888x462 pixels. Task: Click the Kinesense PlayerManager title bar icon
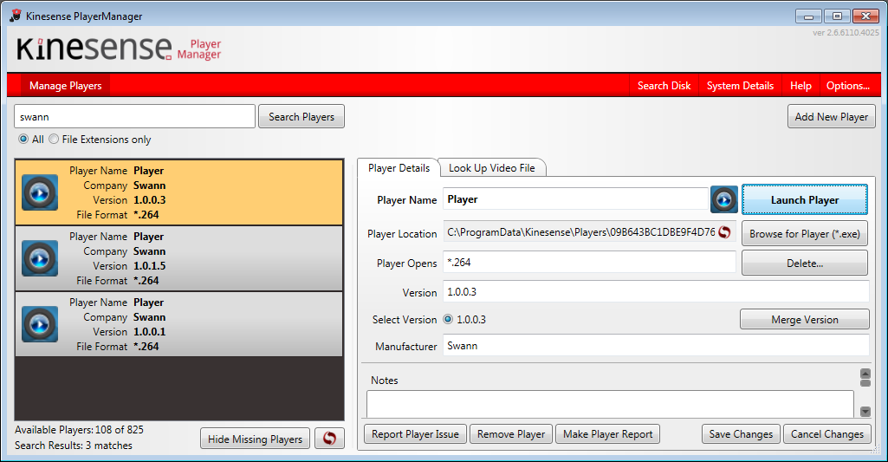pos(16,16)
